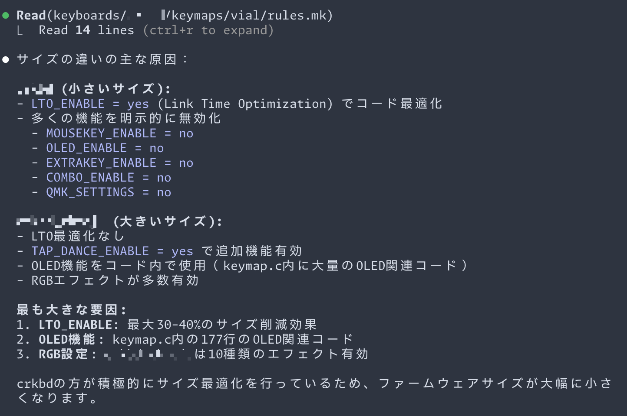Click the LTO_ENABLE = yes code text
This screenshot has height=416, width=627.
pyautogui.click(x=90, y=104)
